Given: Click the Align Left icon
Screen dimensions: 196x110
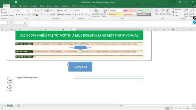Looking at the screenshot, I should tap(42, 15).
